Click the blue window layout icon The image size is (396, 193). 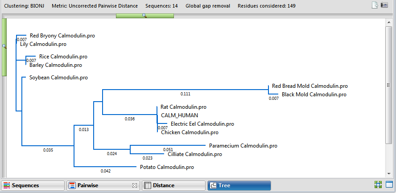(389, 185)
